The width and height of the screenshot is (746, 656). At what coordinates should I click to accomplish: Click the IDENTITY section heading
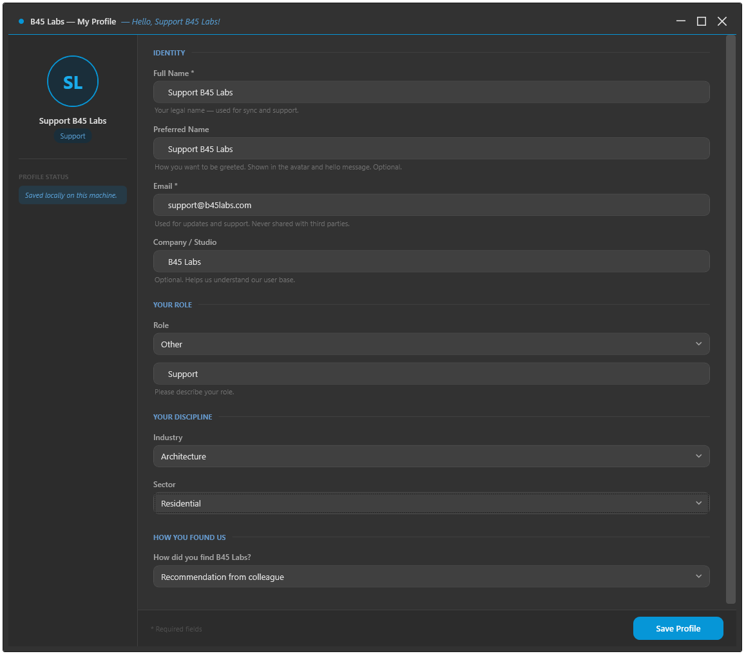coord(169,53)
